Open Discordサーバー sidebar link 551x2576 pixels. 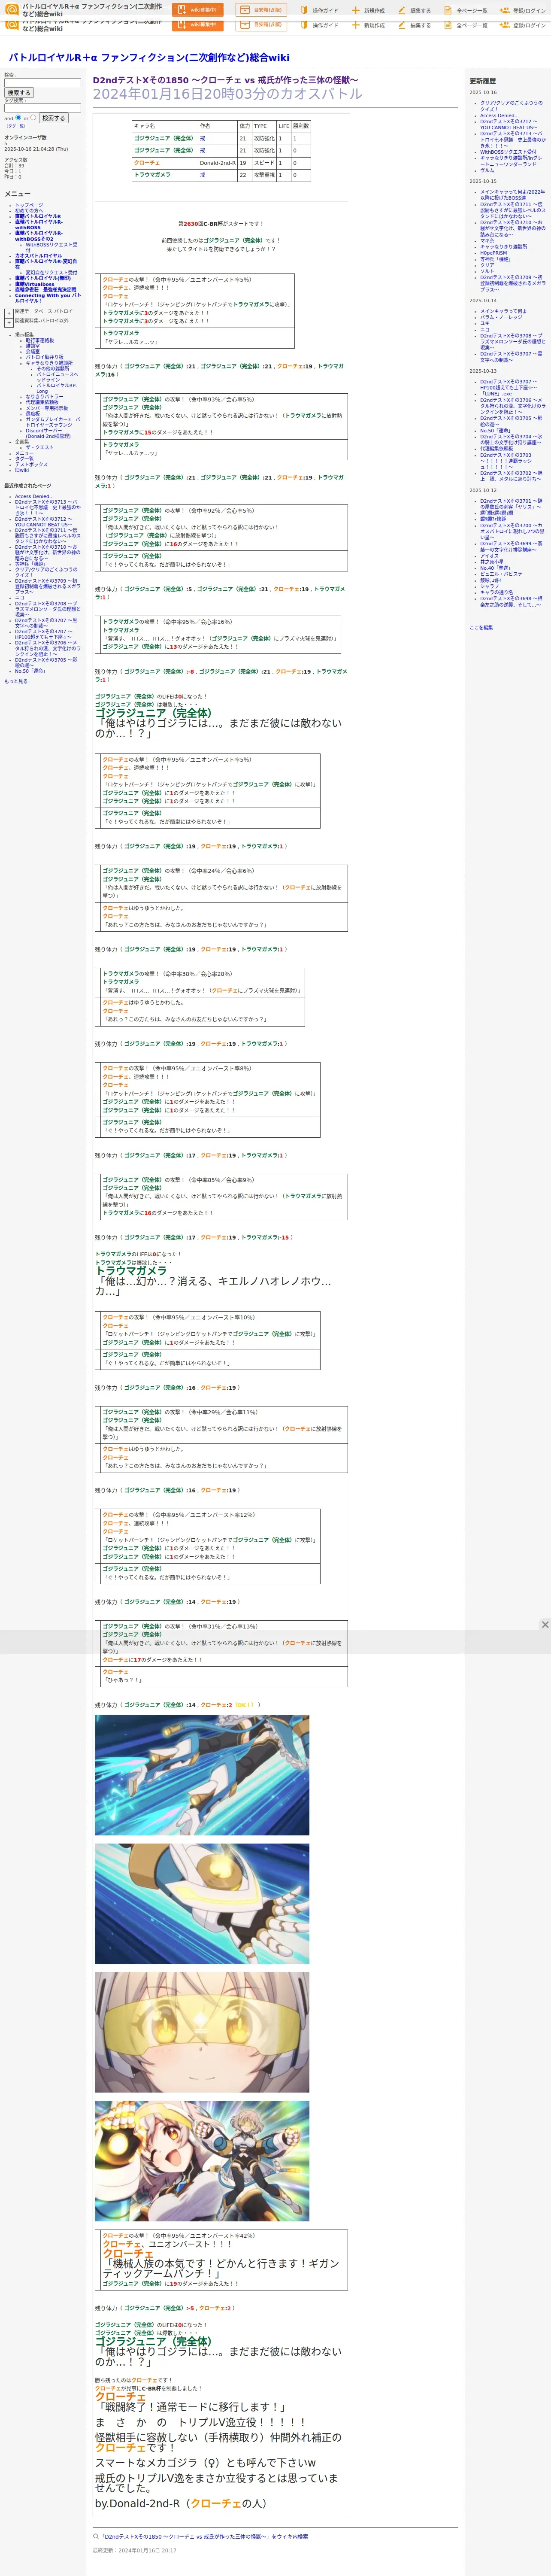click(44, 431)
